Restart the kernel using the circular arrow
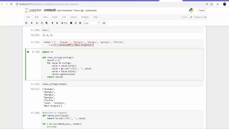 click(75, 23)
